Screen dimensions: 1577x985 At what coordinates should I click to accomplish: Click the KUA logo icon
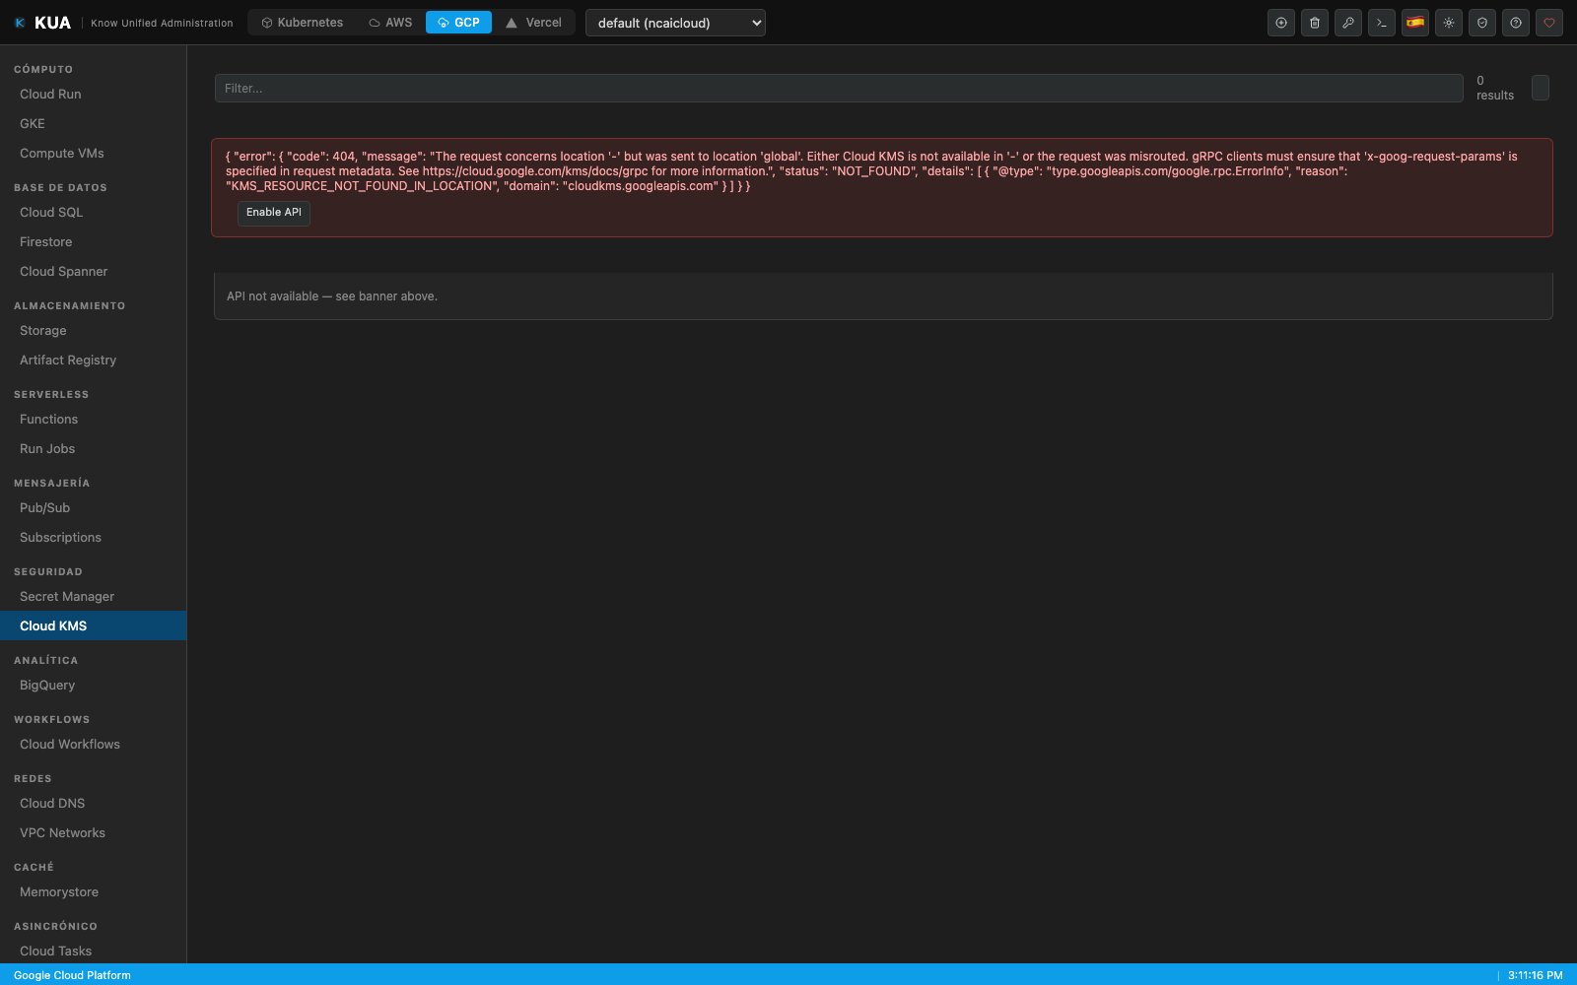click(x=20, y=23)
